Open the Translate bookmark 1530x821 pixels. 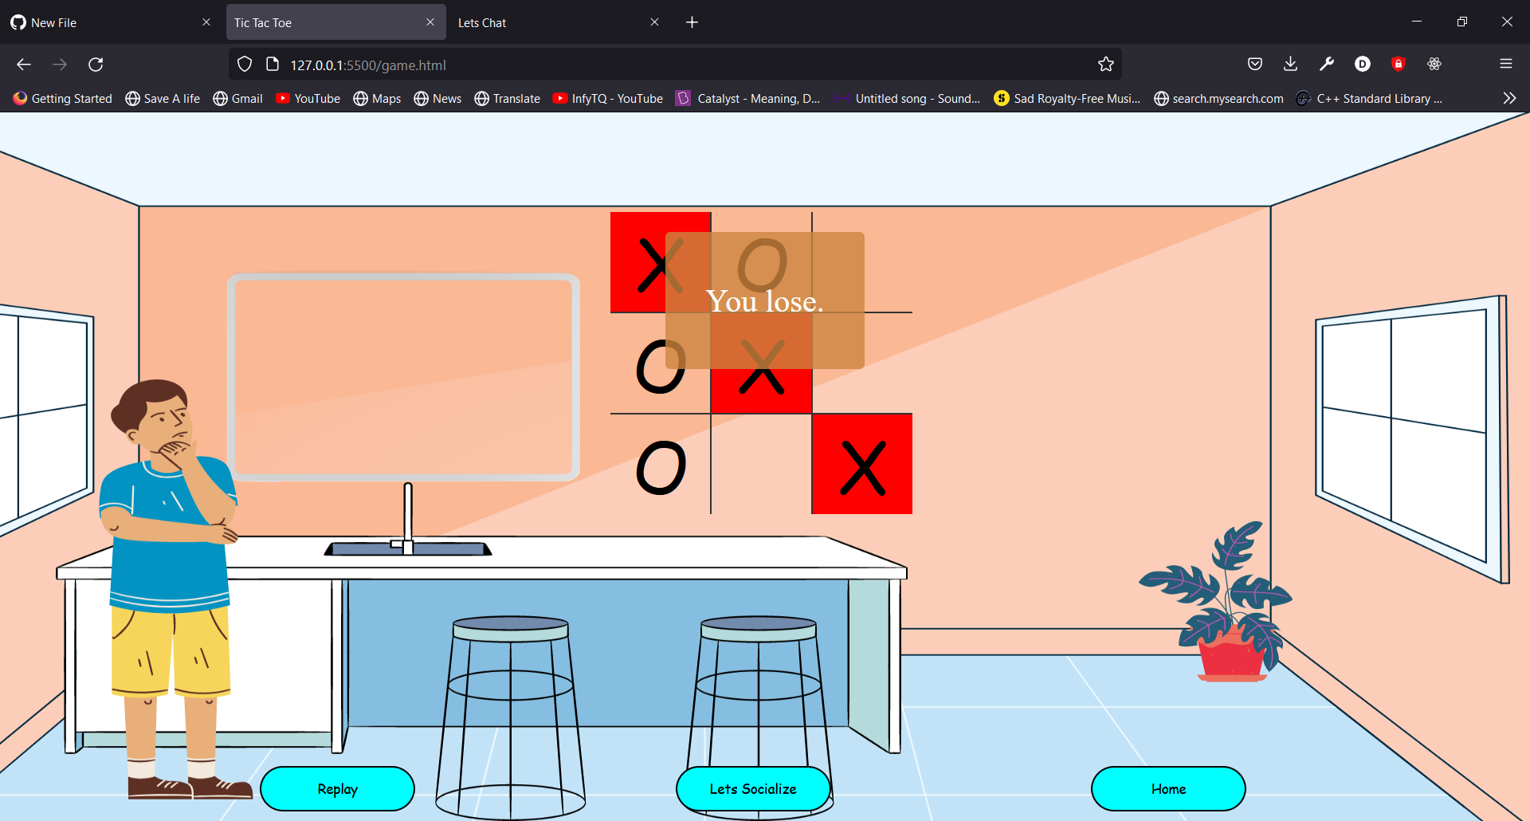pyautogui.click(x=507, y=98)
